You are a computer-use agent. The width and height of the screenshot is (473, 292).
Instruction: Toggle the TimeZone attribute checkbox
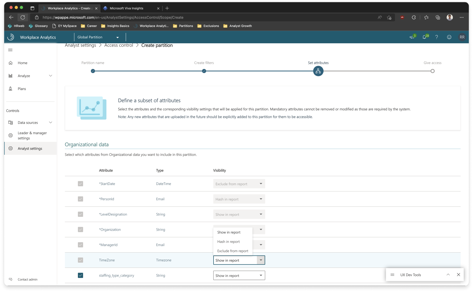pyautogui.click(x=80, y=260)
